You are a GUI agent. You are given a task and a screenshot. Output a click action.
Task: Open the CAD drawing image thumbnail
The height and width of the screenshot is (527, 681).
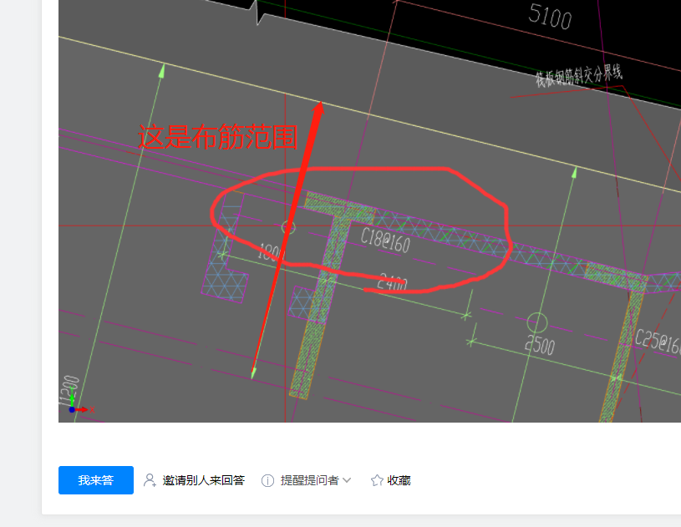[x=369, y=211]
